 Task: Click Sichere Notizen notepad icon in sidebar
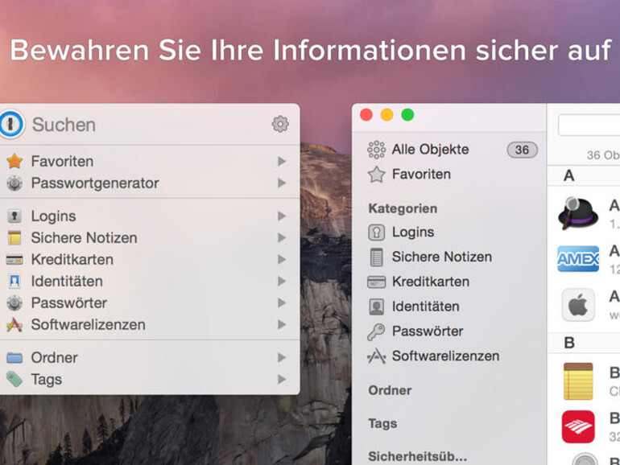pyautogui.click(x=377, y=257)
